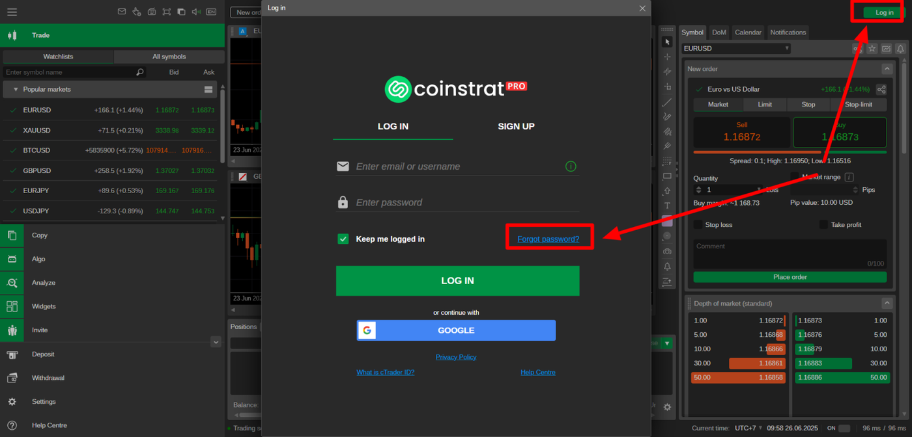Click the Enter email or username field
This screenshot has height=437, width=912.
[458, 166]
